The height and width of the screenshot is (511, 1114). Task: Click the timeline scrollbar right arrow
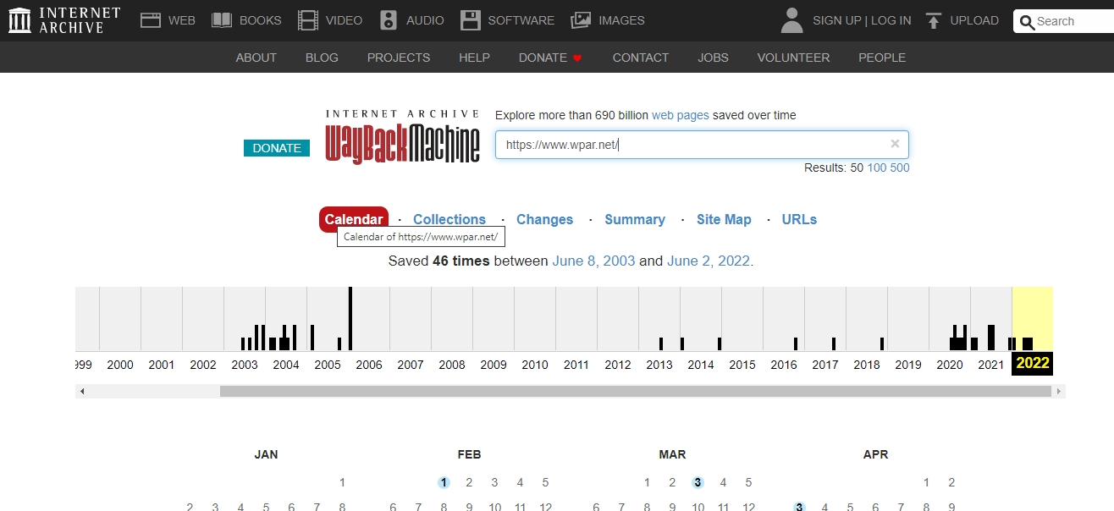1059,392
